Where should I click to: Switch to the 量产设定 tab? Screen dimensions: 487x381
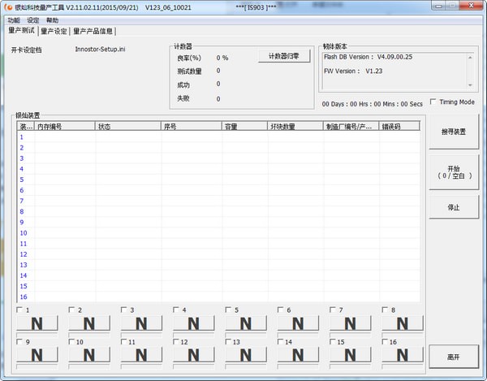(x=54, y=32)
